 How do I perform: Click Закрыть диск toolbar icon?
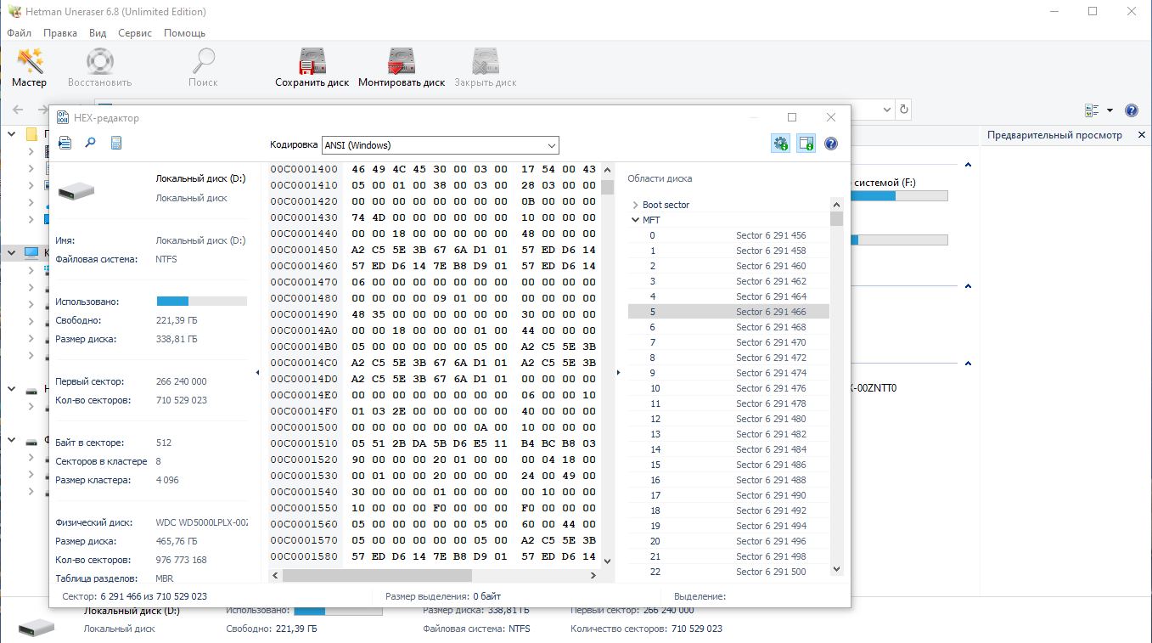click(485, 68)
